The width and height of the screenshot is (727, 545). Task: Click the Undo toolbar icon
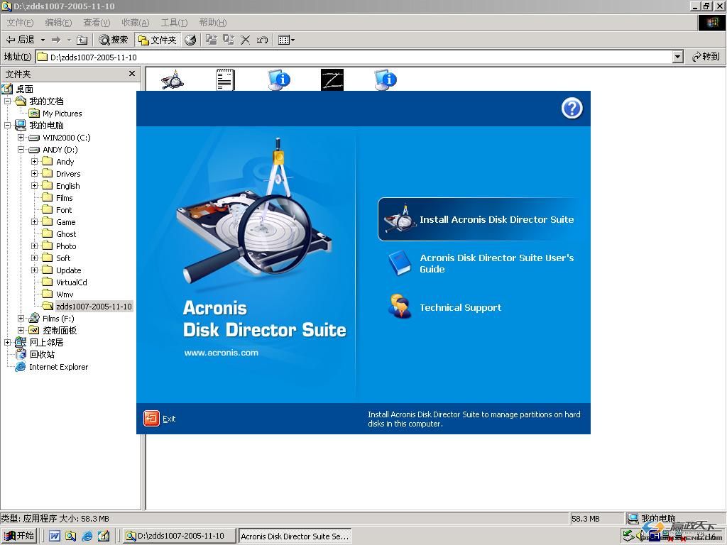tap(262, 40)
